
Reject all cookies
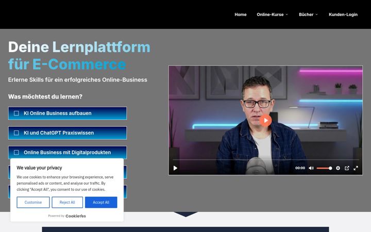[x=67, y=203]
